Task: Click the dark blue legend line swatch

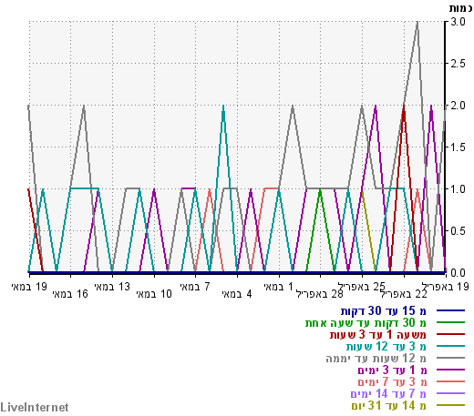Action: tap(450, 310)
